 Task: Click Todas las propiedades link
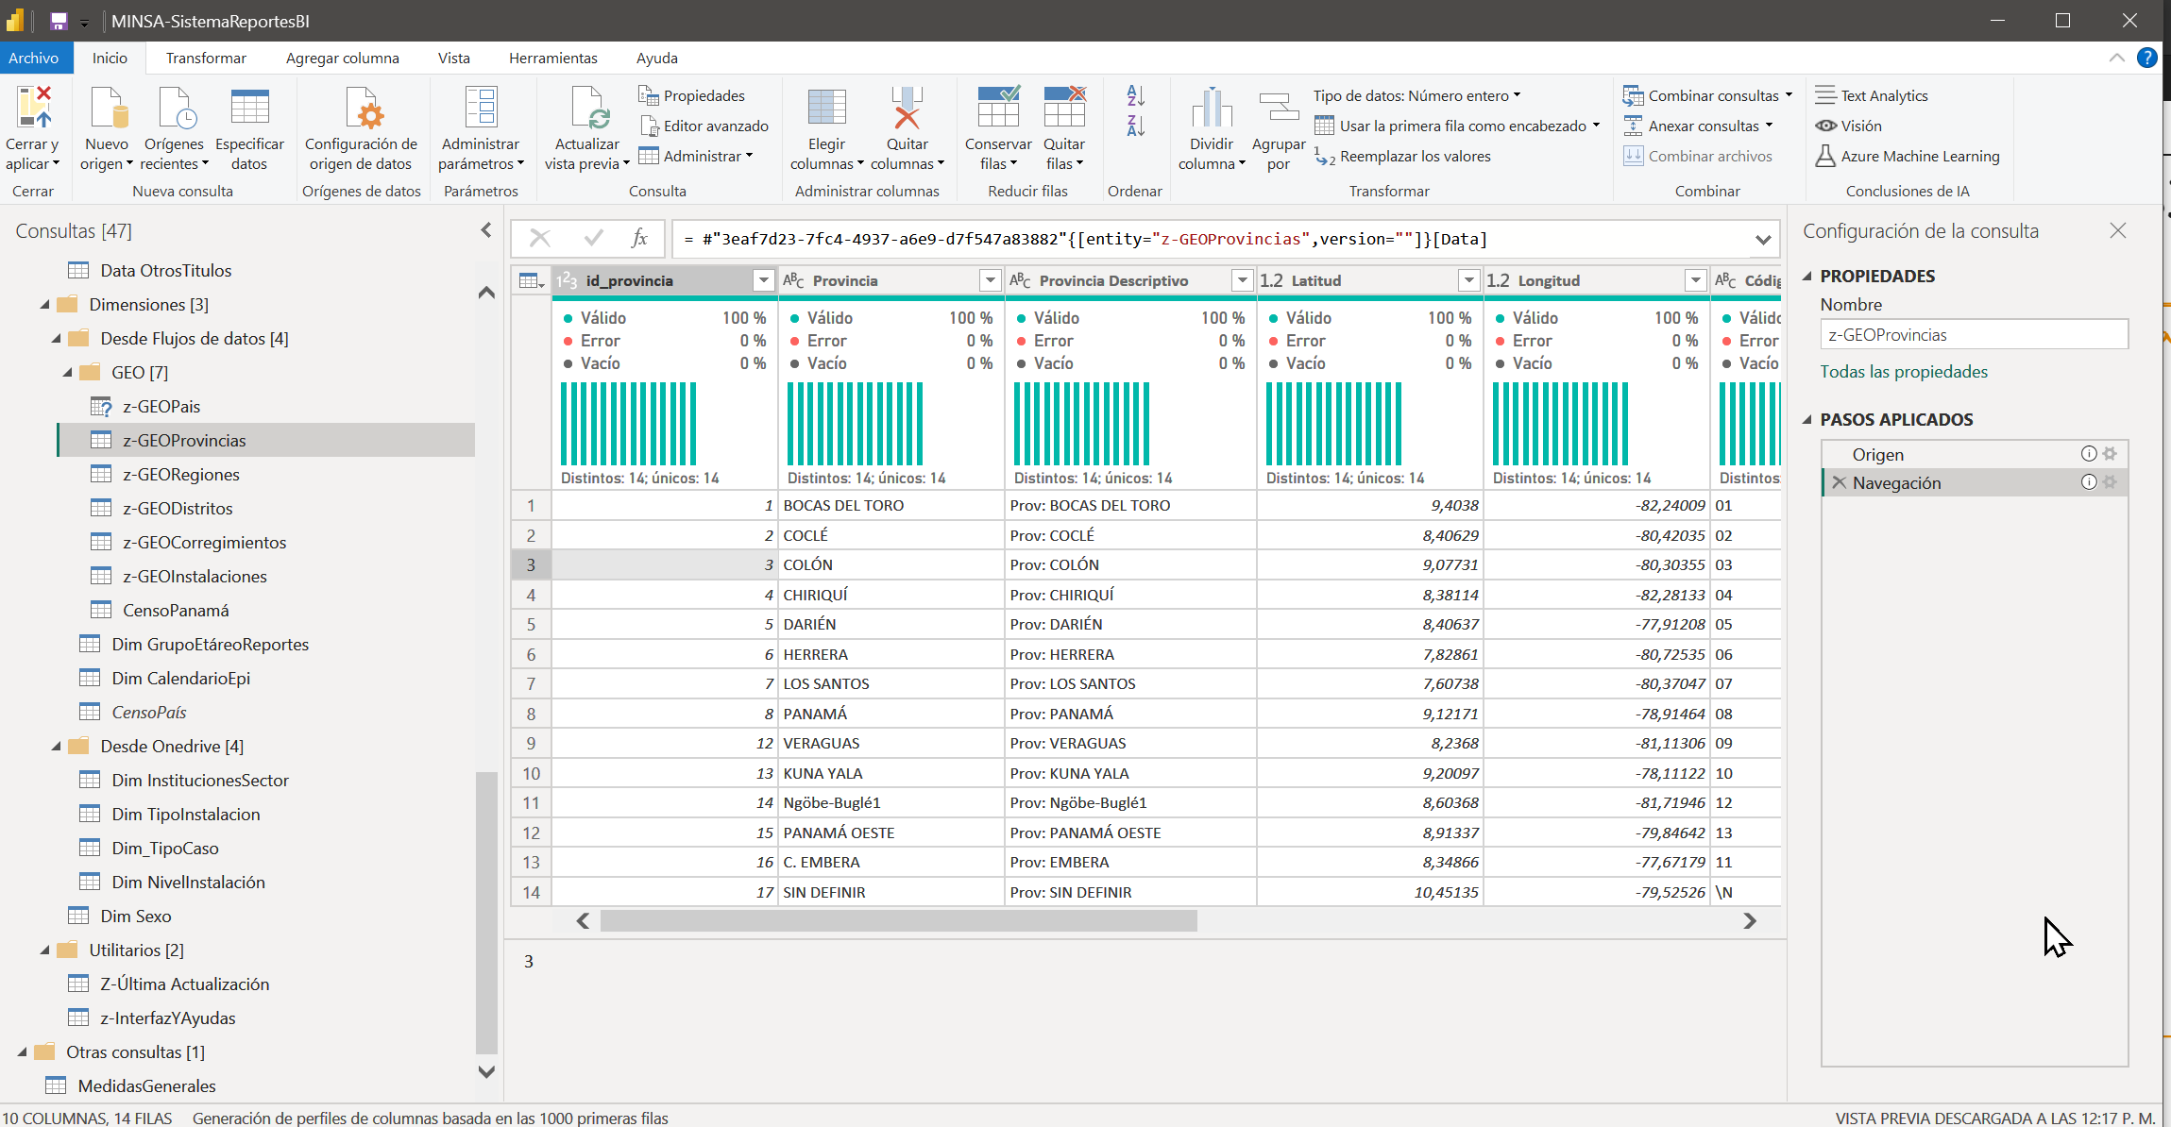click(1901, 370)
